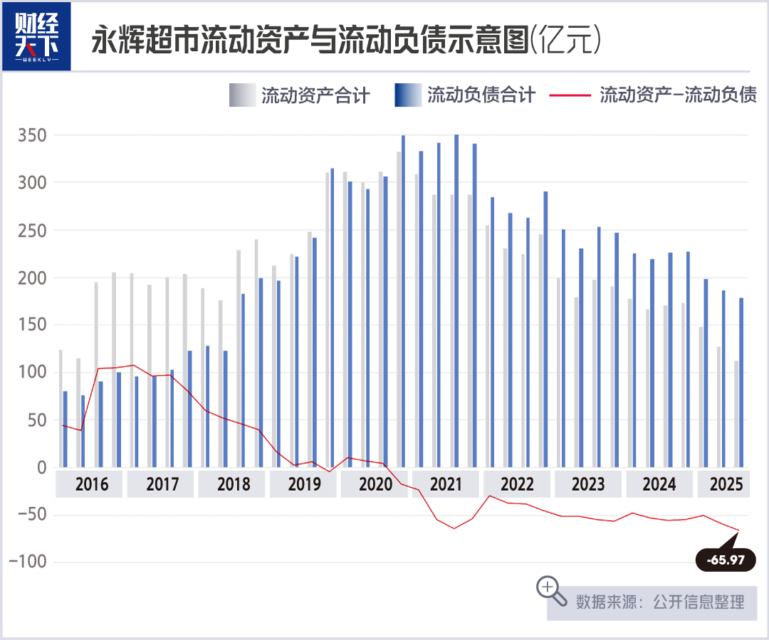Click the magnifying glass zoom icon
This screenshot has width=769, height=640.
click(551, 591)
